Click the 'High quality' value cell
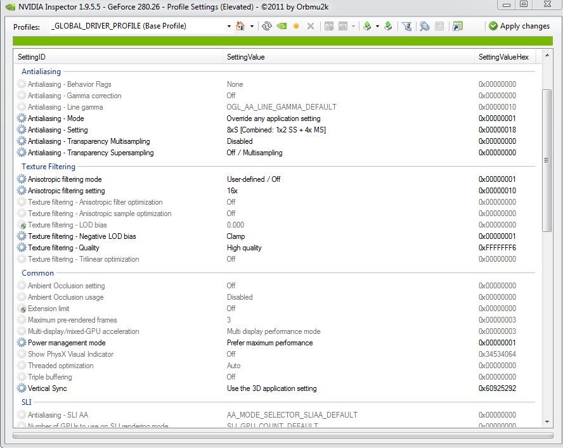Viewport: 563px width, 448px height. [x=244, y=248]
